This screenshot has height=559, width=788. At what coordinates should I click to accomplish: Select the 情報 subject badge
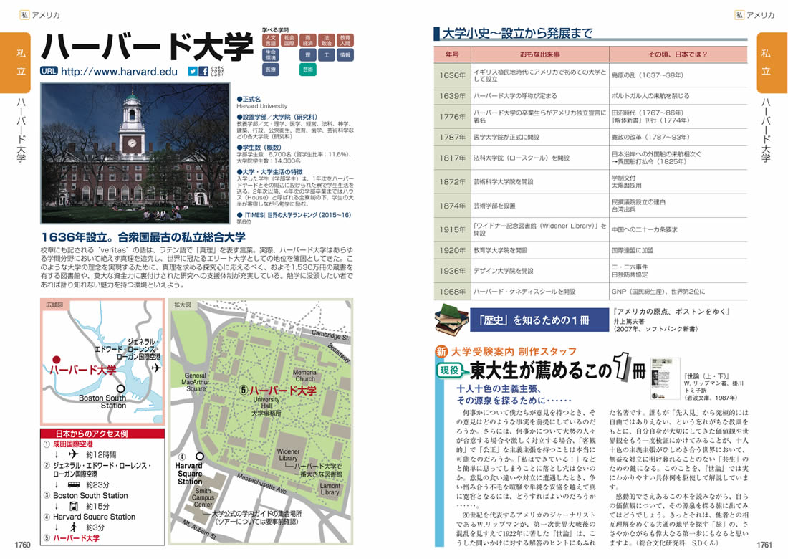click(345, 54)
